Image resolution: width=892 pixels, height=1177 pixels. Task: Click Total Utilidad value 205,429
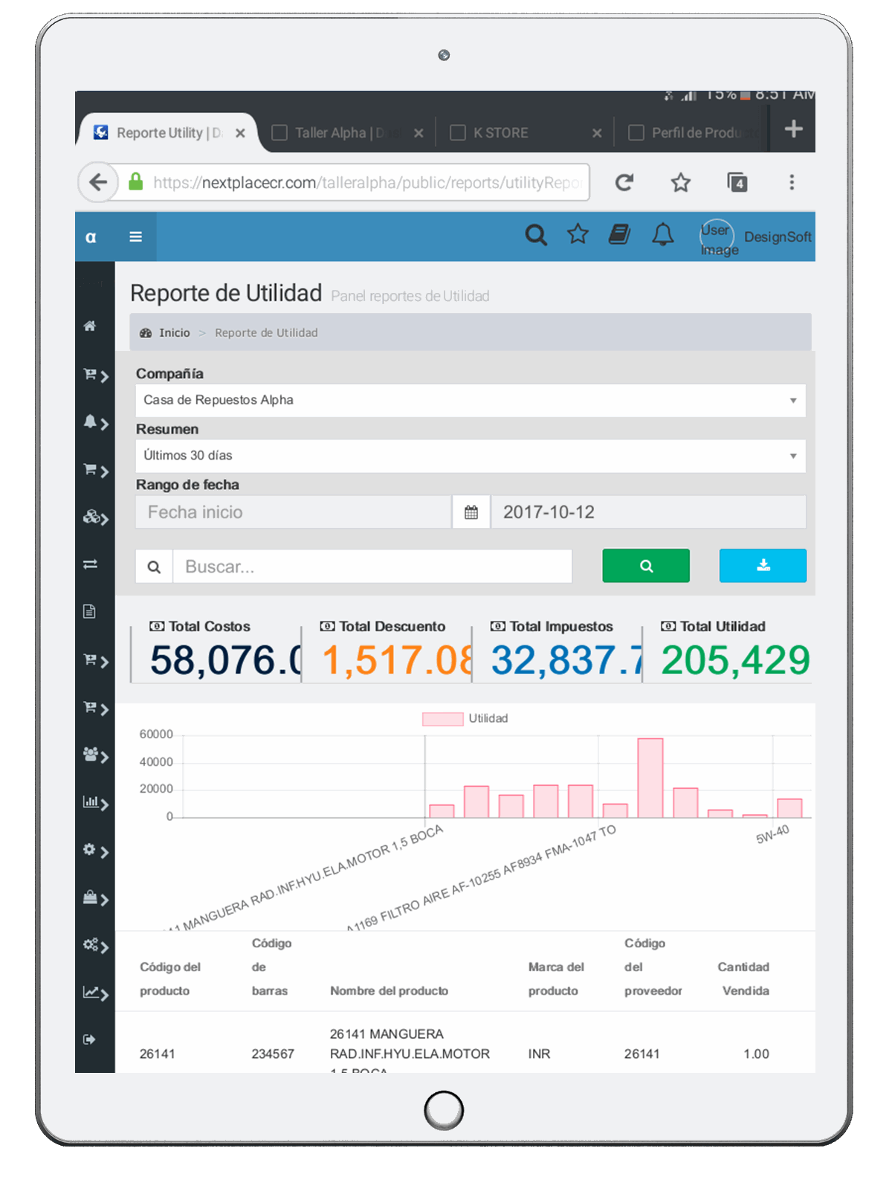click(735, 660)
